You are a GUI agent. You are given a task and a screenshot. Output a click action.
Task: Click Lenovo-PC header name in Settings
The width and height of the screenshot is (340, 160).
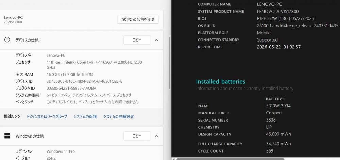pos(13,18)
